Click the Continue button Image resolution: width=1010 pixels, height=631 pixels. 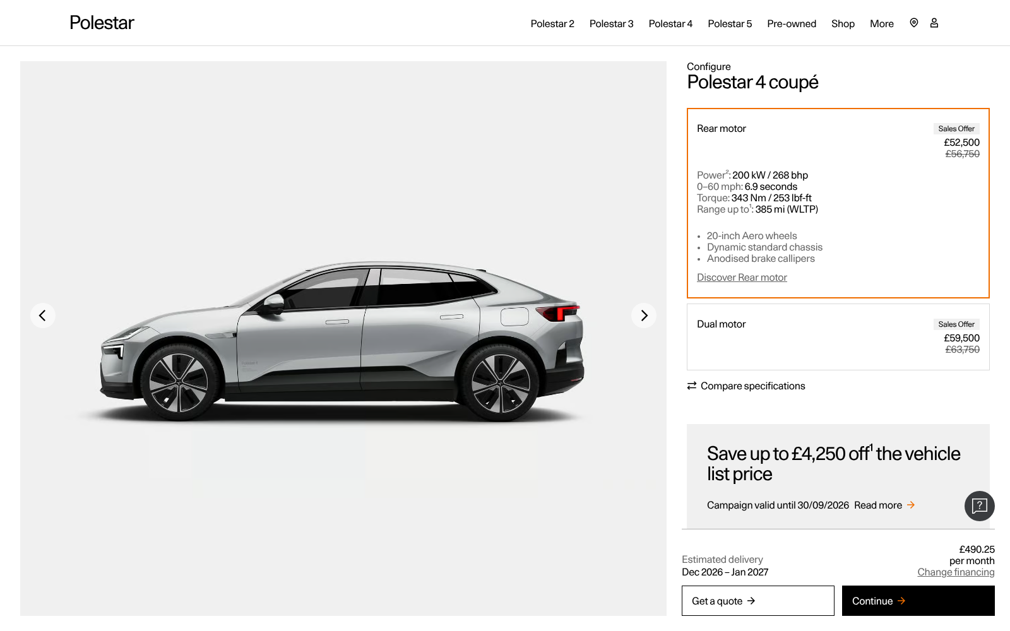[918, 601]
